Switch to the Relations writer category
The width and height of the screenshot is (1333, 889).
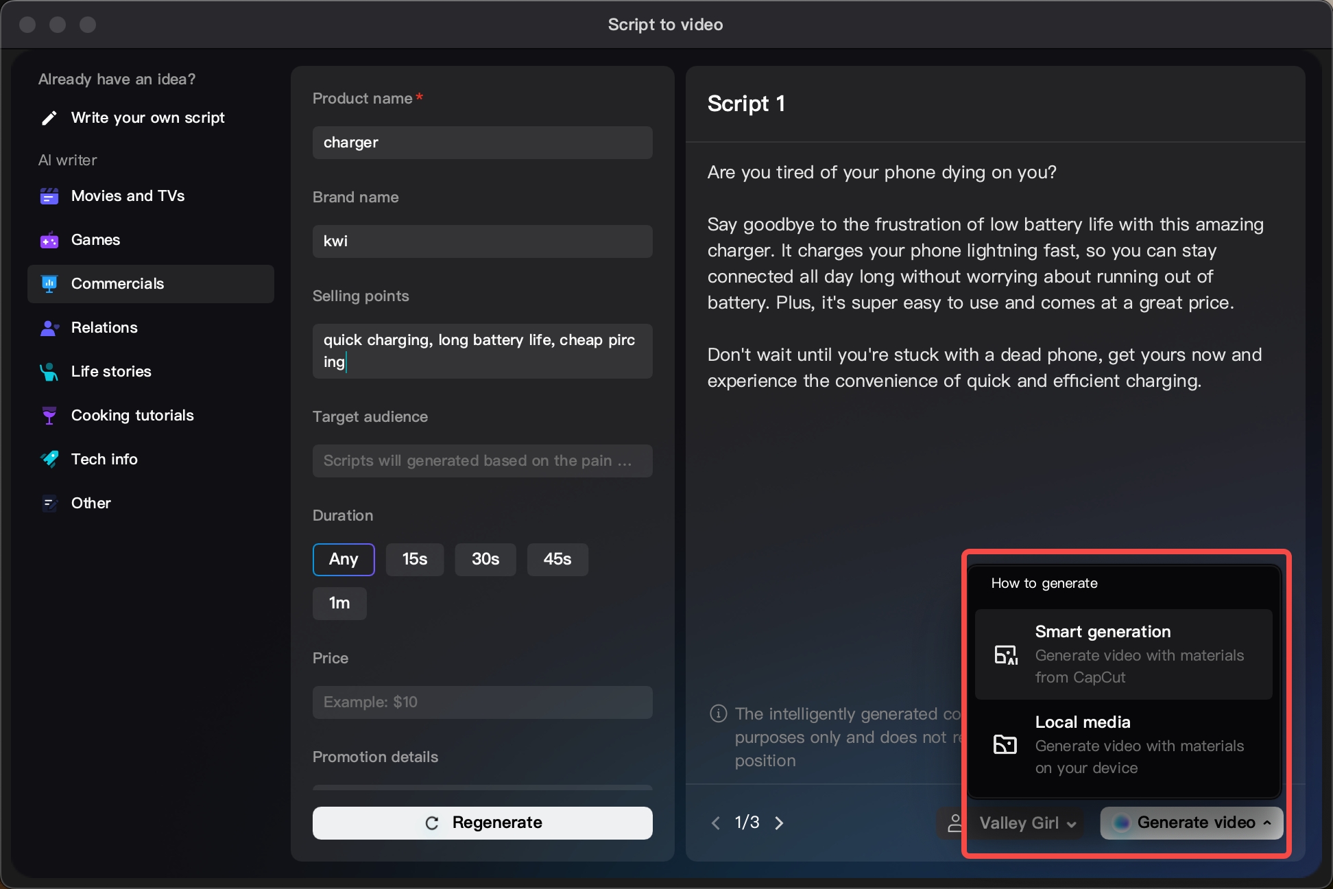(x=151, y=328)
